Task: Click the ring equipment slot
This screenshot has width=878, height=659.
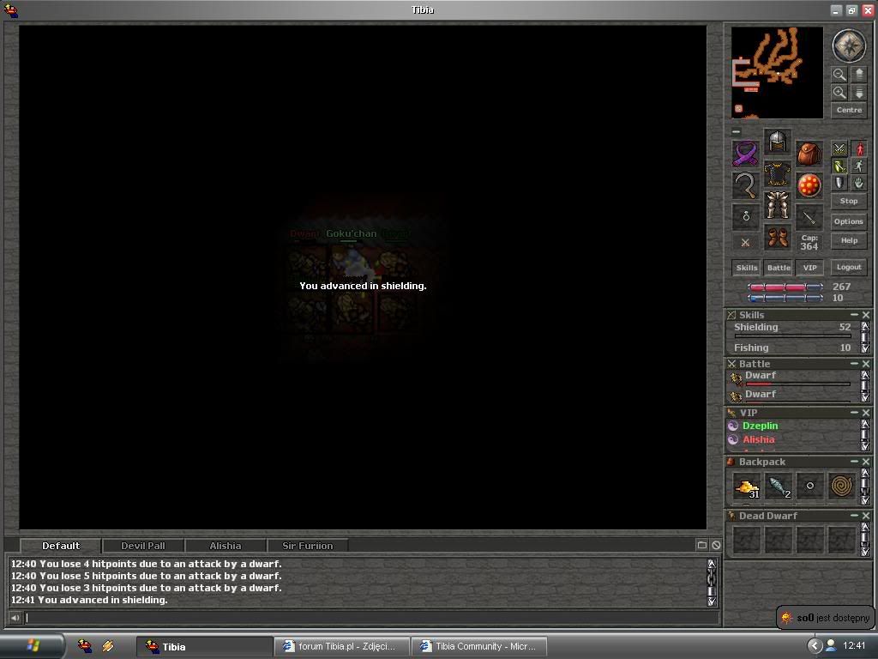Action: [746, 217]
